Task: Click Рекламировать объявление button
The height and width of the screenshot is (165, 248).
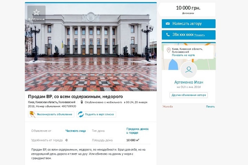Action: click(51, 114)
